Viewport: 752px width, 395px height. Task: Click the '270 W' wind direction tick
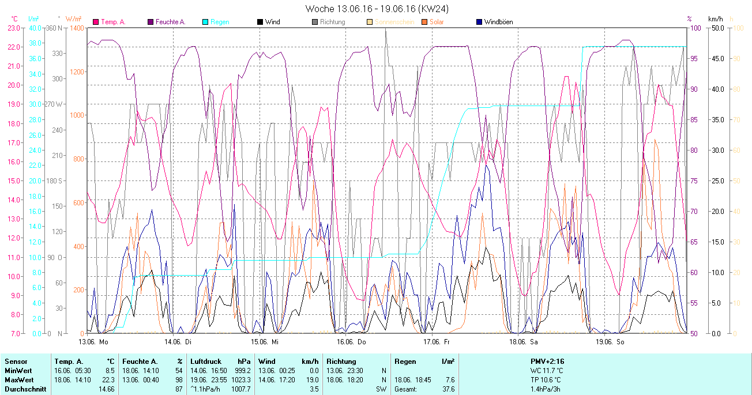(54, 104)
